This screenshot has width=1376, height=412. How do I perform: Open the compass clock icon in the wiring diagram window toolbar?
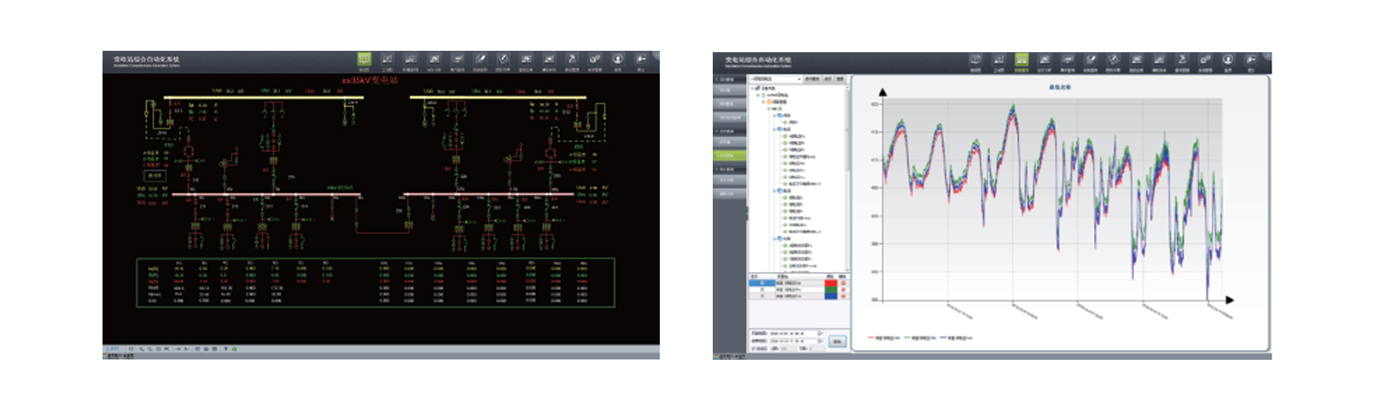pos(503,59)
